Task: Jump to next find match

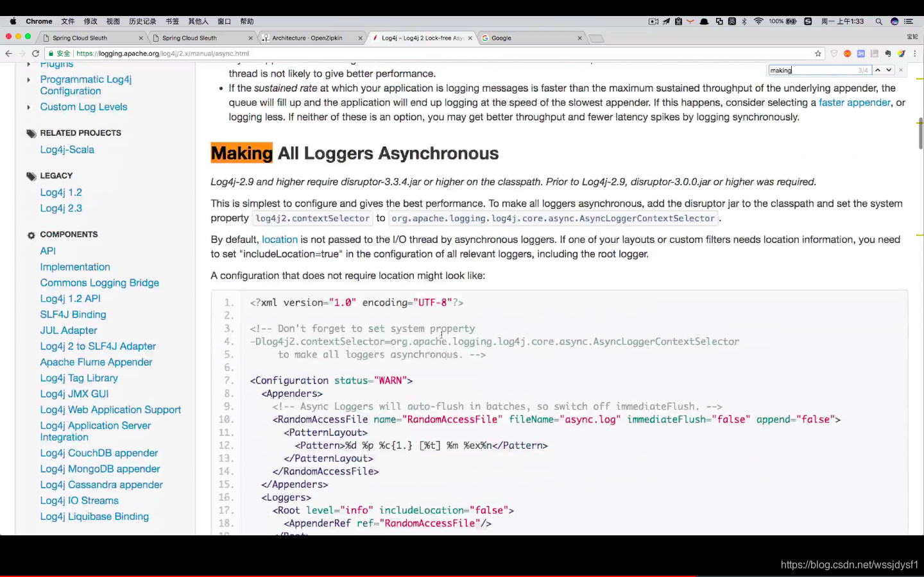Action: [889, 70]
